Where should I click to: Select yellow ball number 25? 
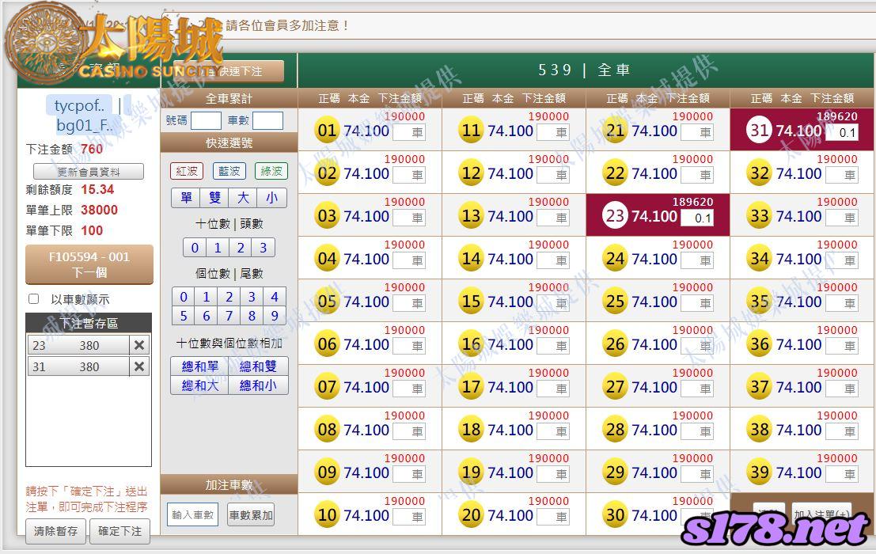point(615,302)
